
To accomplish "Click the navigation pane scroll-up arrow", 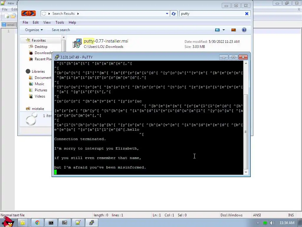I will tap(64, 37).
